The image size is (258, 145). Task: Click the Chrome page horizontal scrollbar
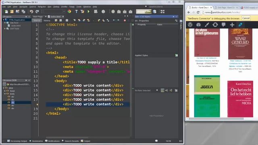216,118
